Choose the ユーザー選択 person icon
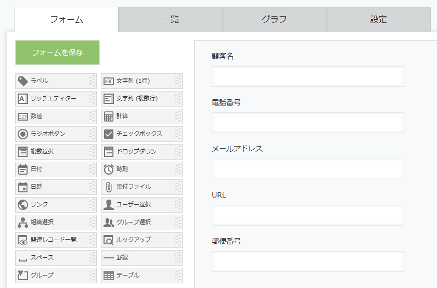Viewport: 437px width, 288px height. coord(109,204)
